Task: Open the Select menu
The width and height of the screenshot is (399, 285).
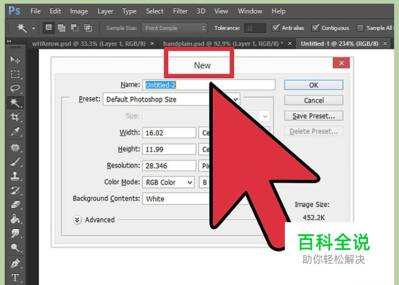Action: point(155,11)
